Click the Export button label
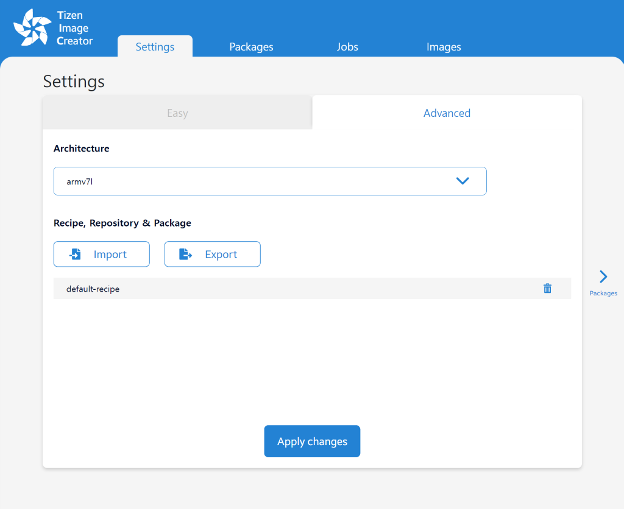 click(x=221, y=254)
